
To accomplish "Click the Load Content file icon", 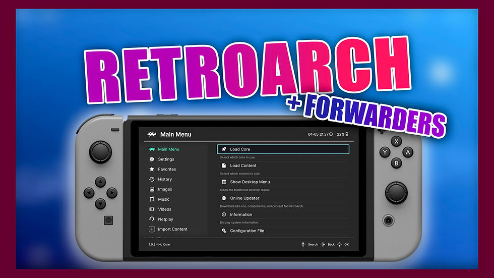I will (224, 165).
